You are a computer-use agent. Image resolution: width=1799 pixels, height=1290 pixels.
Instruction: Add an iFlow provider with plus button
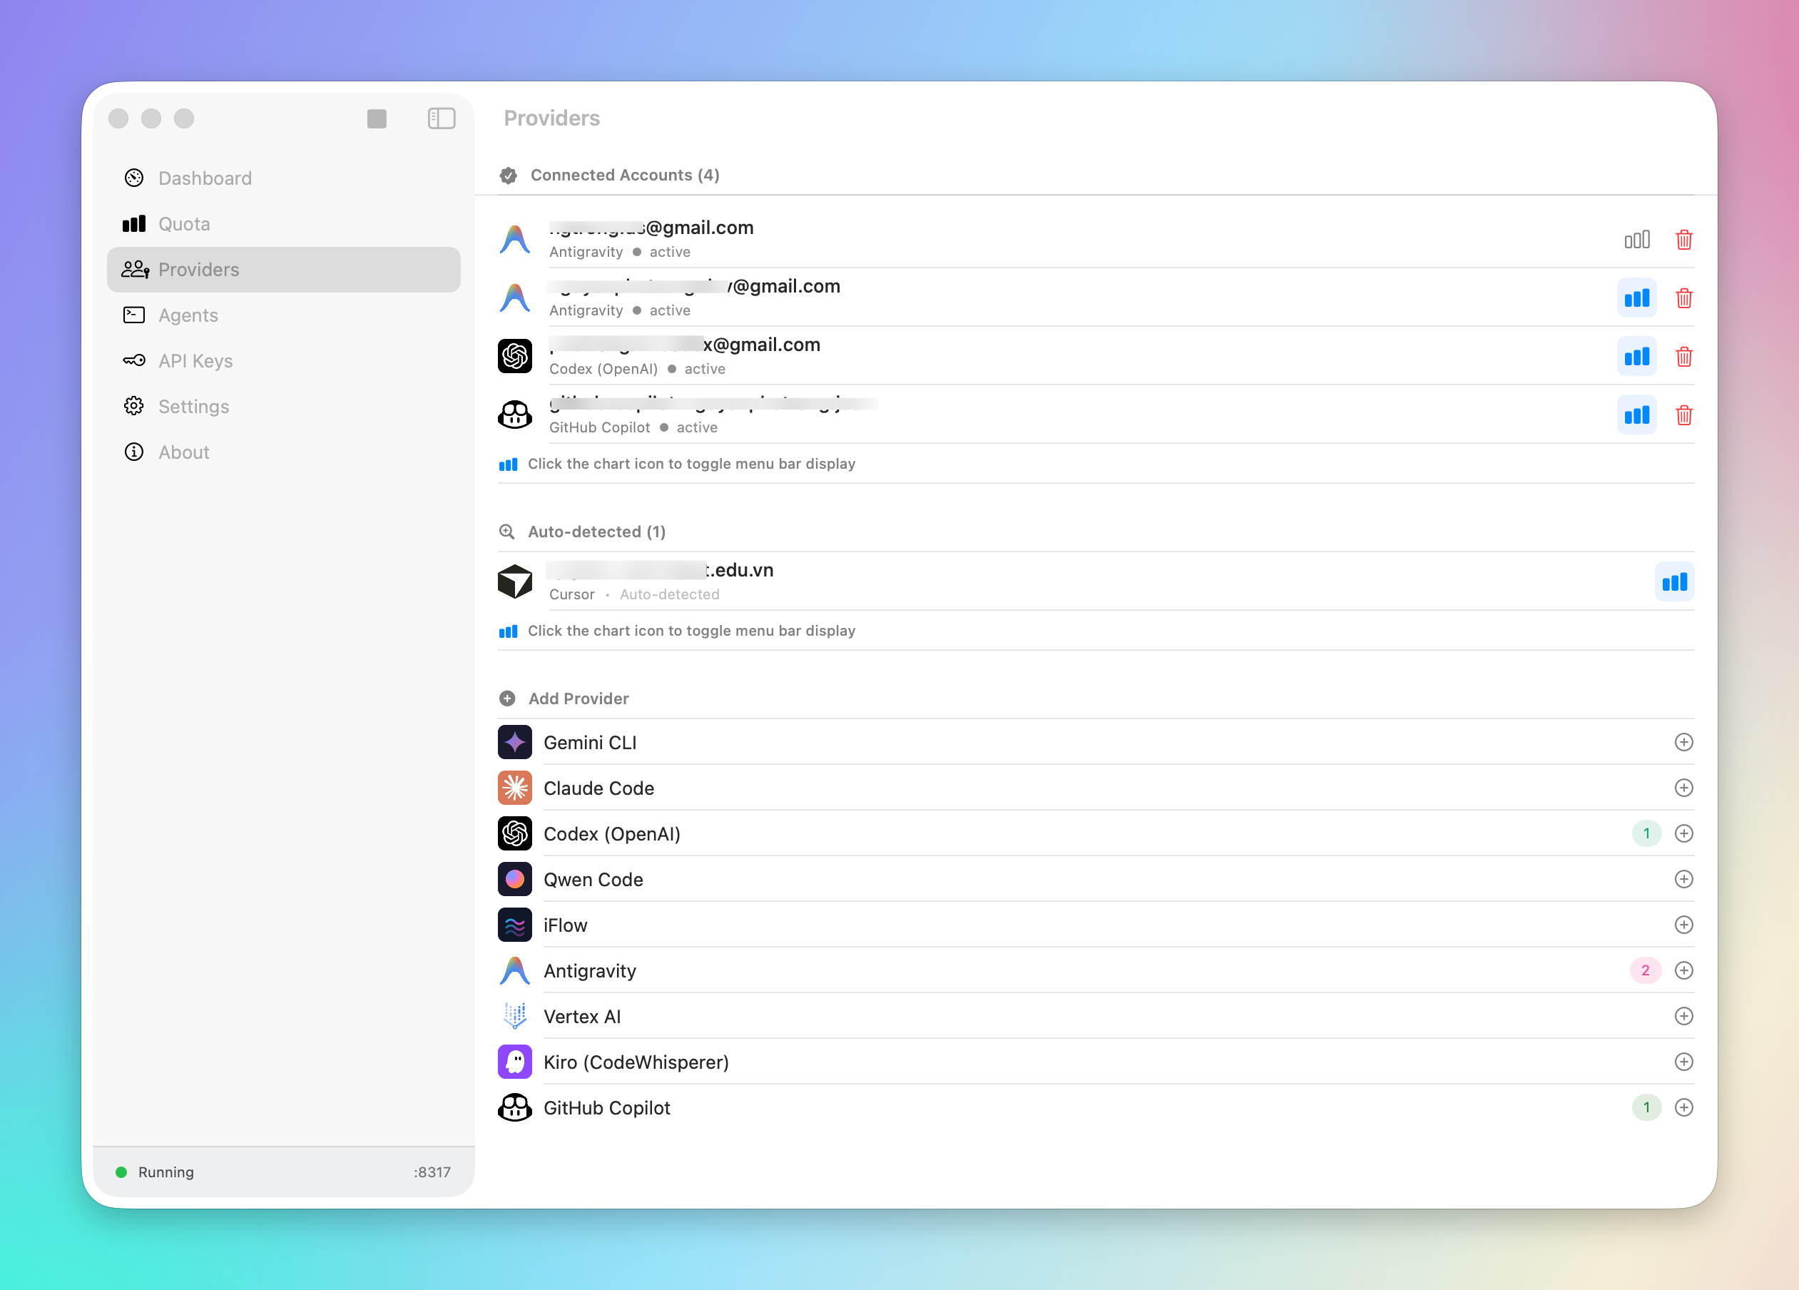pos(1683,925)
